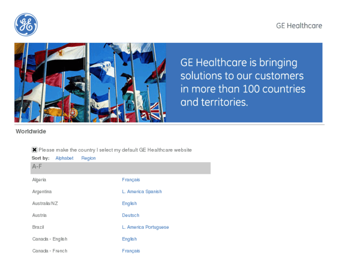Click the Argentina country name

pos(42,192)
